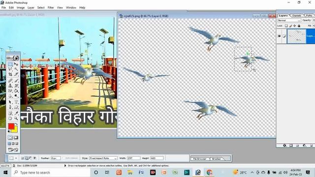Open the Image menu
The height and width of the screenshot is (177, 315).
[21, 8]
